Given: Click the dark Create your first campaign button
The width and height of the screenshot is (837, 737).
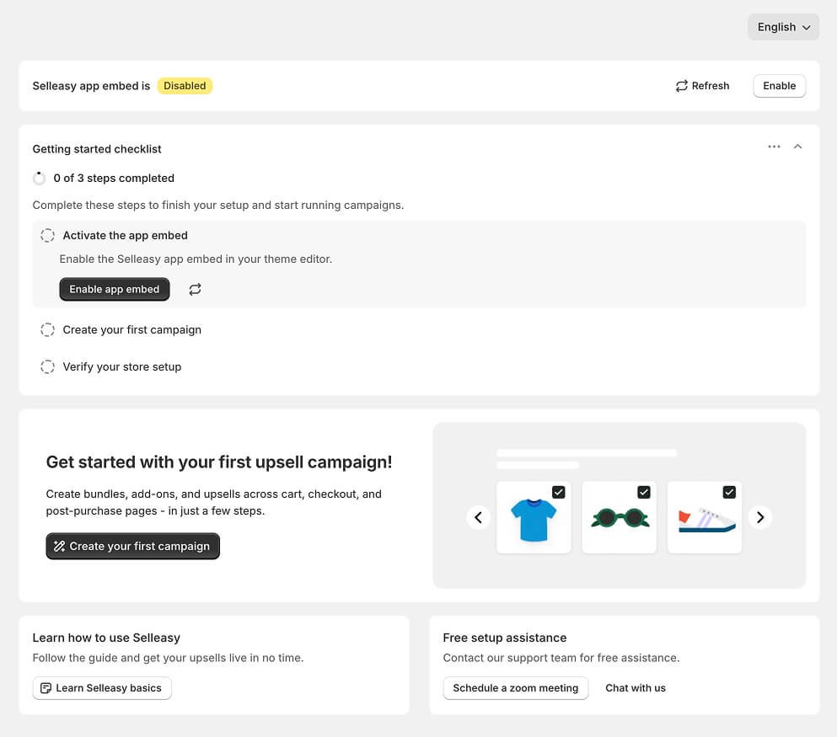Looking at the screenshot, I should tap(132, 546).
